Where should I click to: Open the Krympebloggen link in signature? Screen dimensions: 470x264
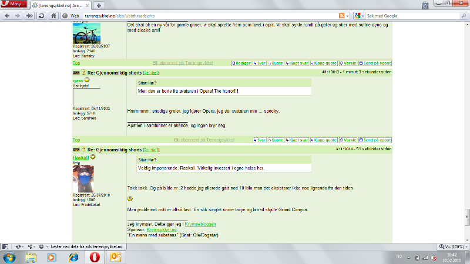coord(206,224)
